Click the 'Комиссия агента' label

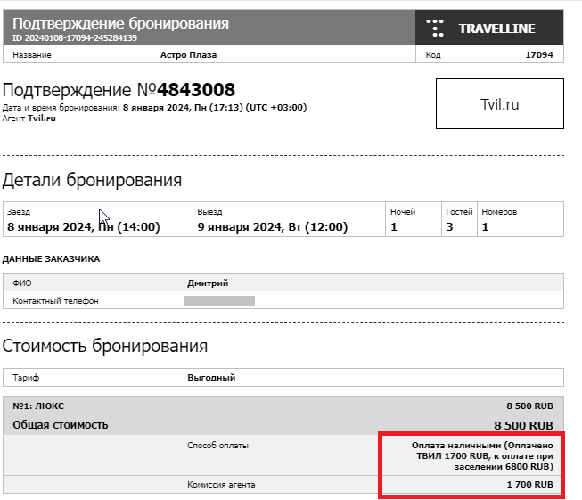click(x=221, y=485)
